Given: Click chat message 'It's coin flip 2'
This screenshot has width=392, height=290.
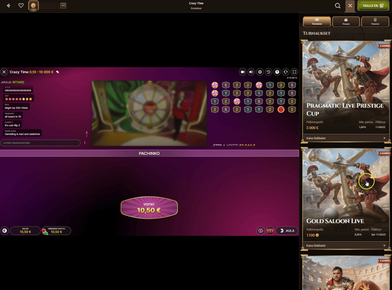Looking at the screenshot, I should pyautogui.click(x=12, y=124).
